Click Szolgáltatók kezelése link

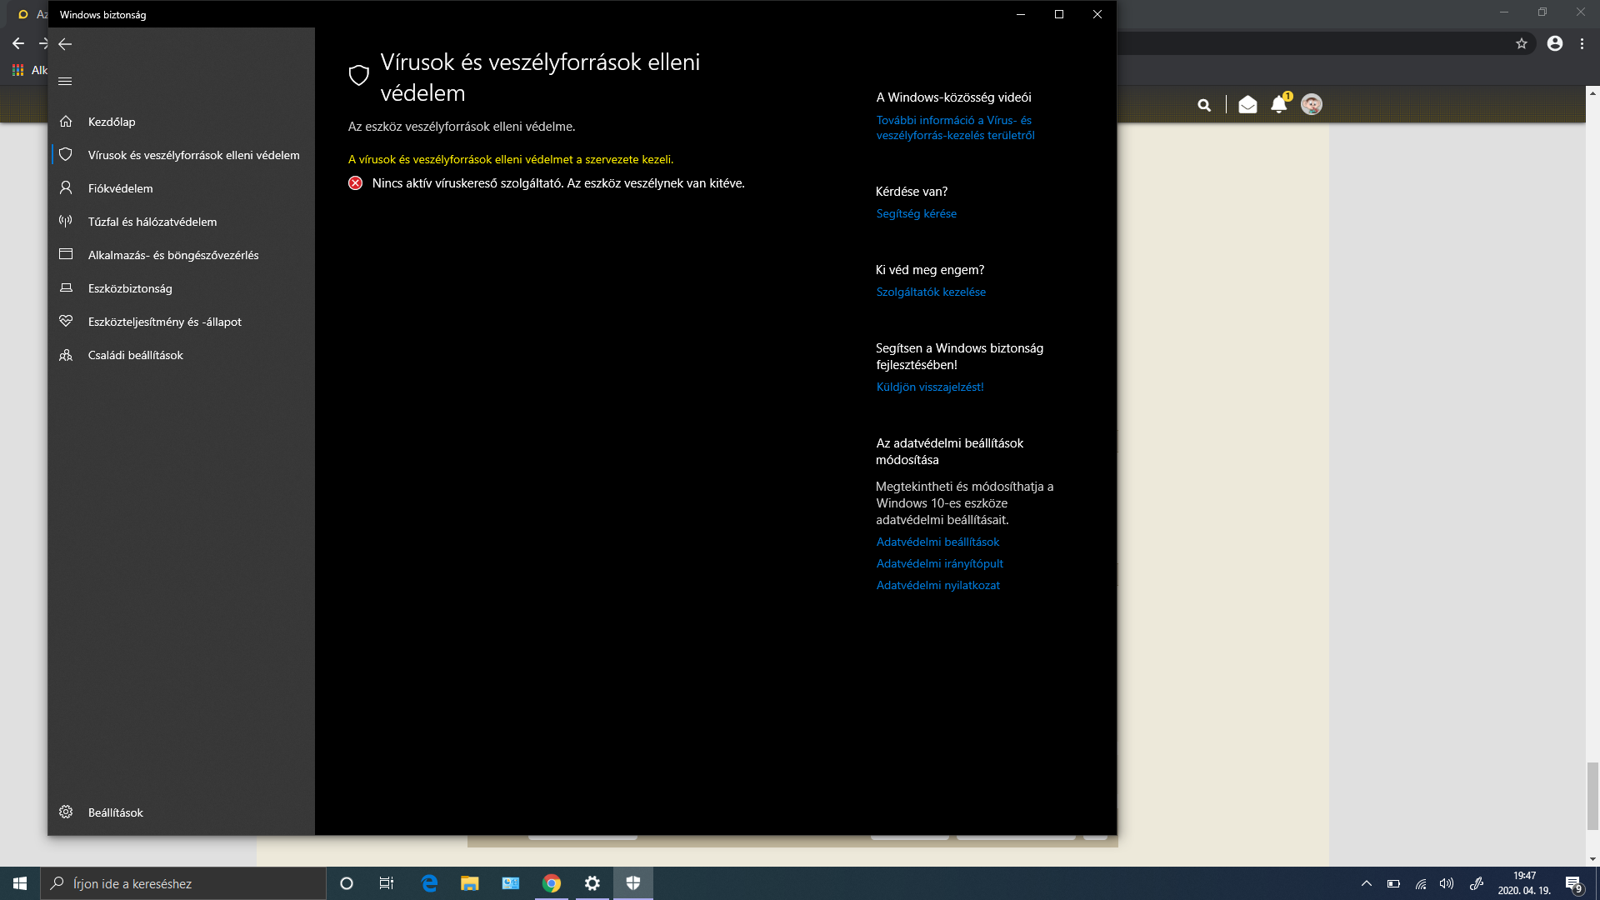click(931, 292)
